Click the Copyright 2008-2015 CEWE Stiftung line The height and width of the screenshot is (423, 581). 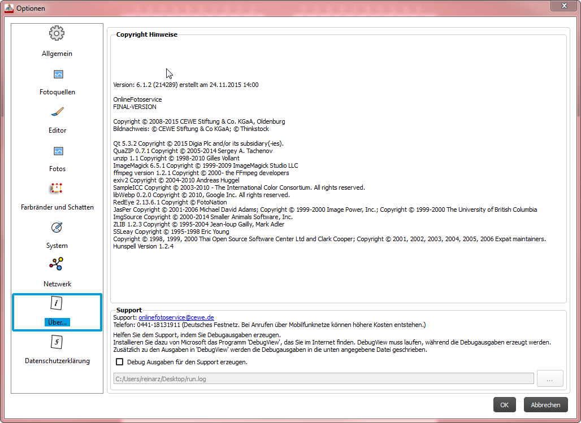tap(199, 121)
